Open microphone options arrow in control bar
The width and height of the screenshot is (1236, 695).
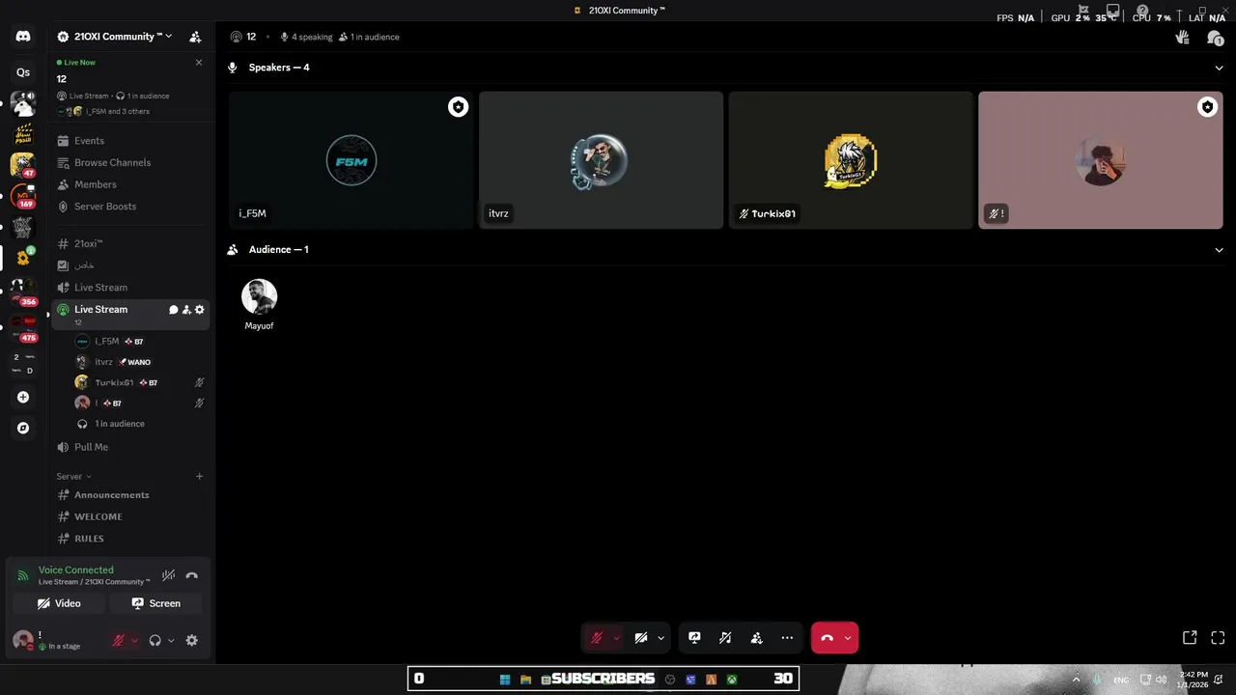tap(616, 638)
